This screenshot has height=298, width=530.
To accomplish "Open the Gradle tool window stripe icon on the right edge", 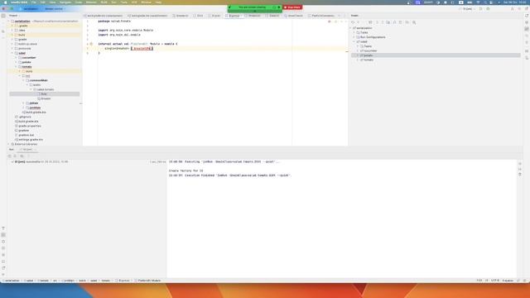I will tap(527, 29).
